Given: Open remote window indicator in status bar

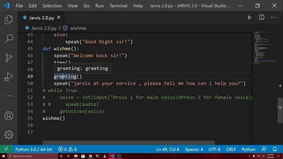Looking at the screenshot, I should 6,149.
